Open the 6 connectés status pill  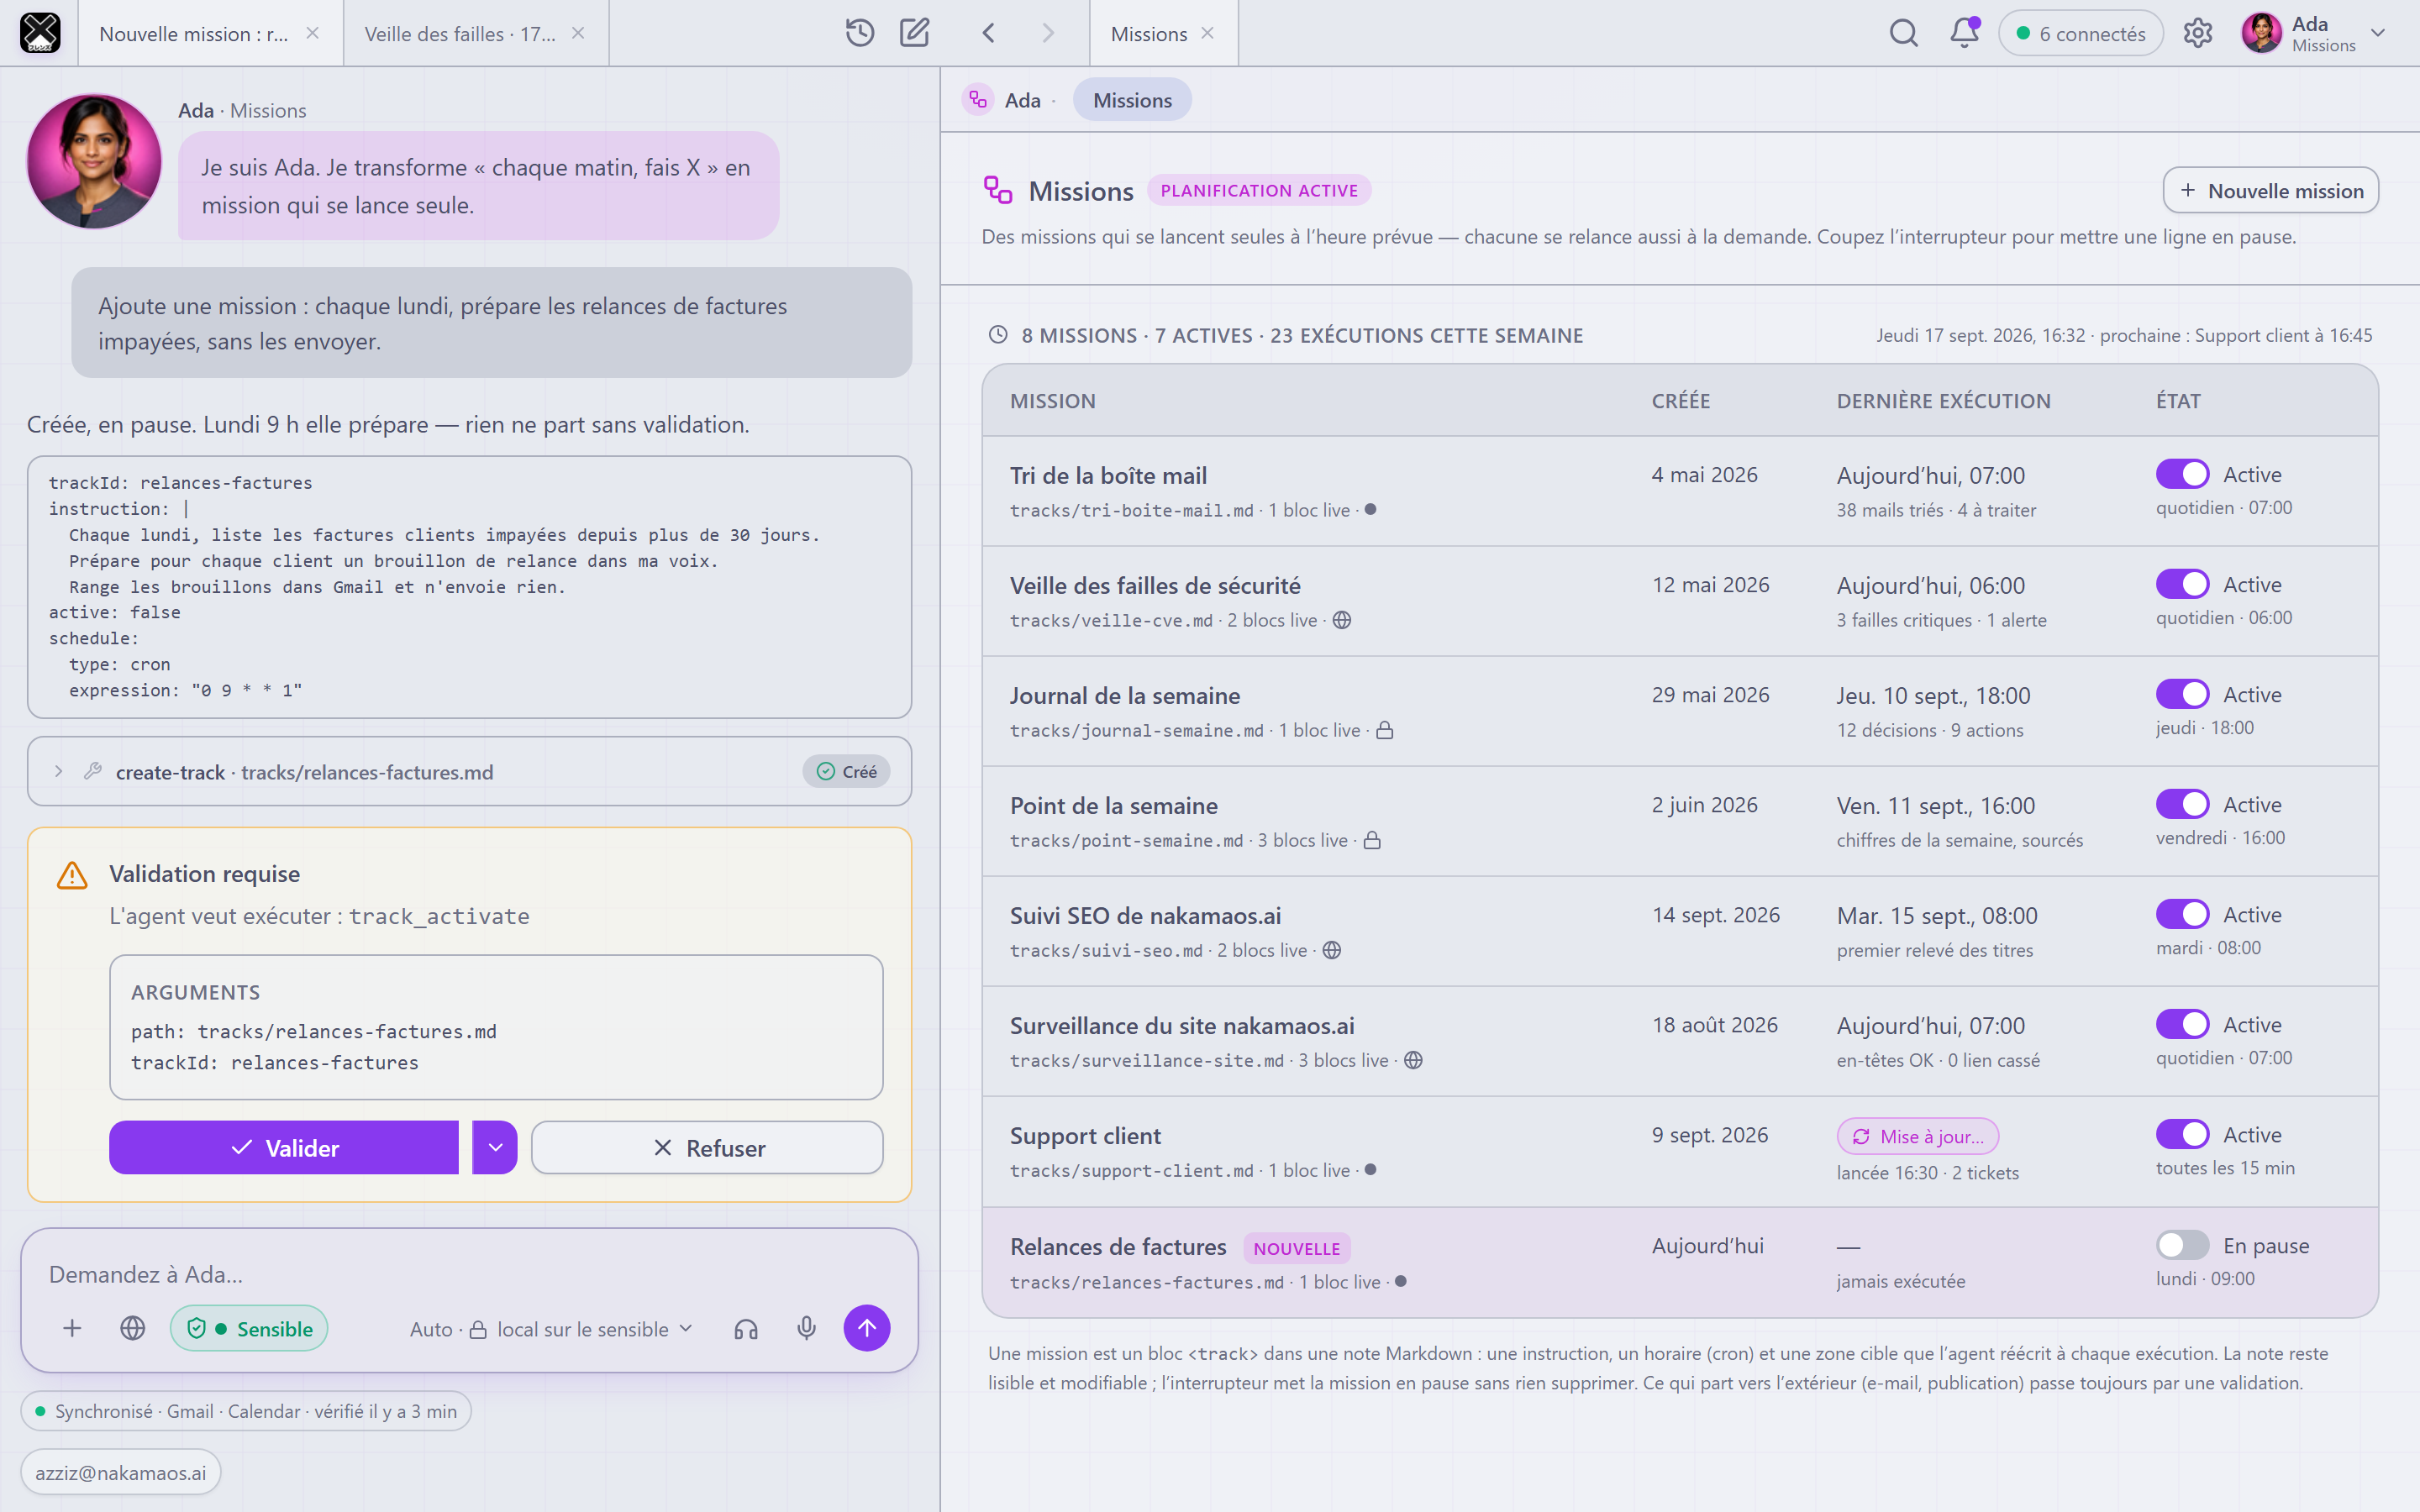pos(2080,33)
